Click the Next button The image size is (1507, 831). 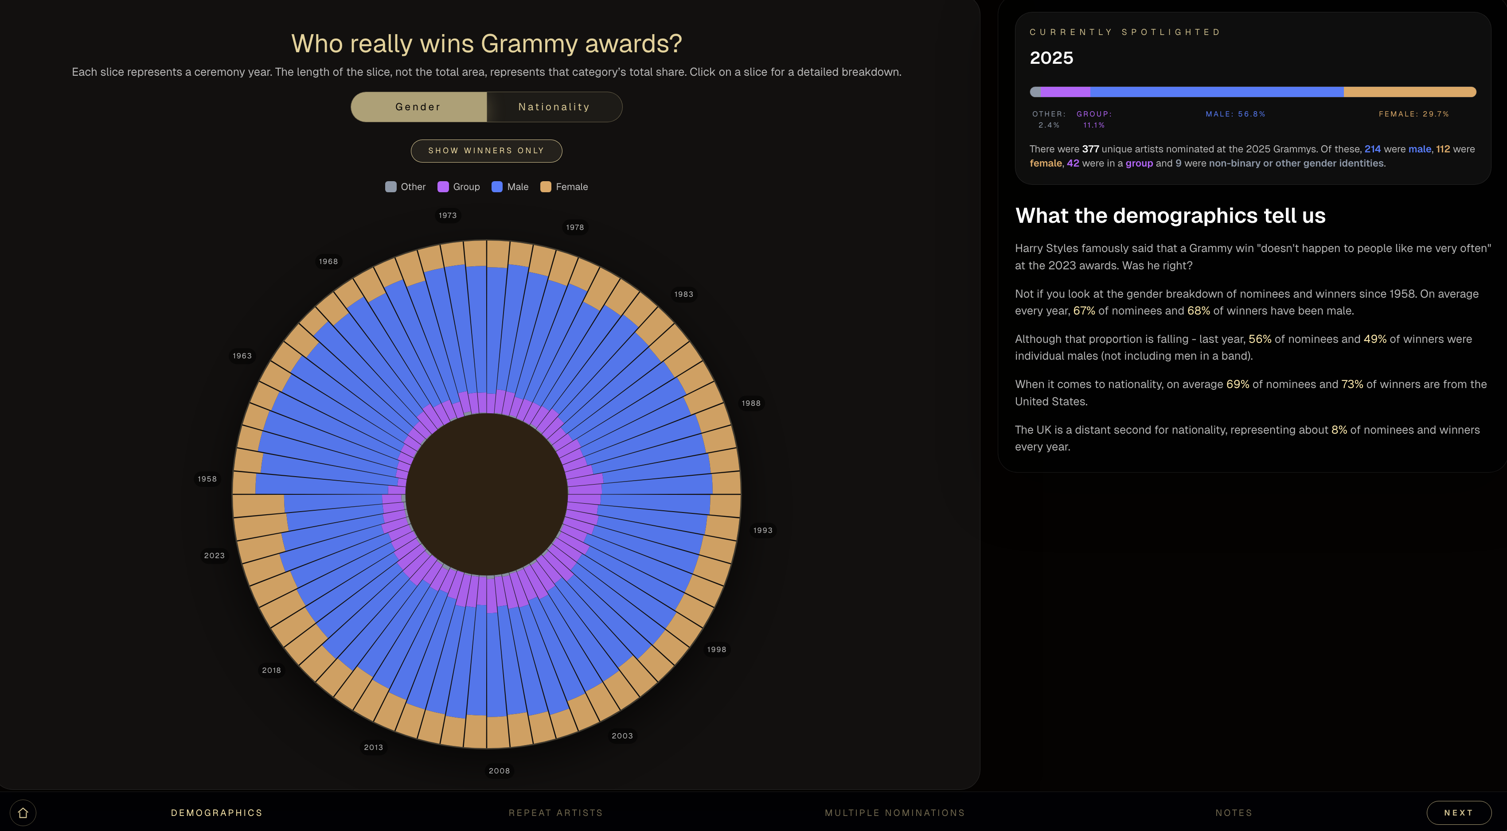pyautogui.click(x=1458, y=812)
